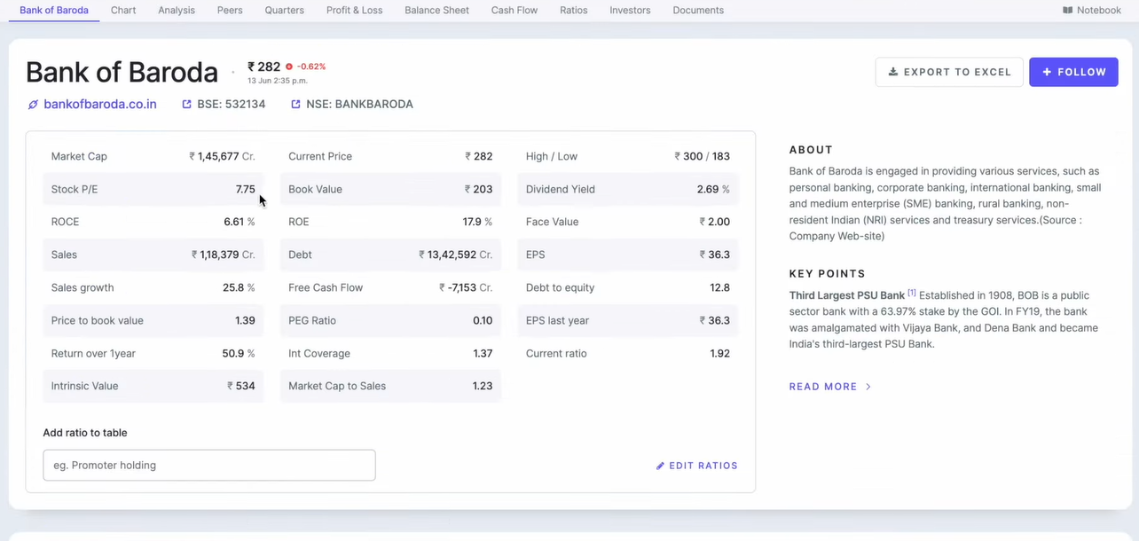Open the Documents tab

698,11
